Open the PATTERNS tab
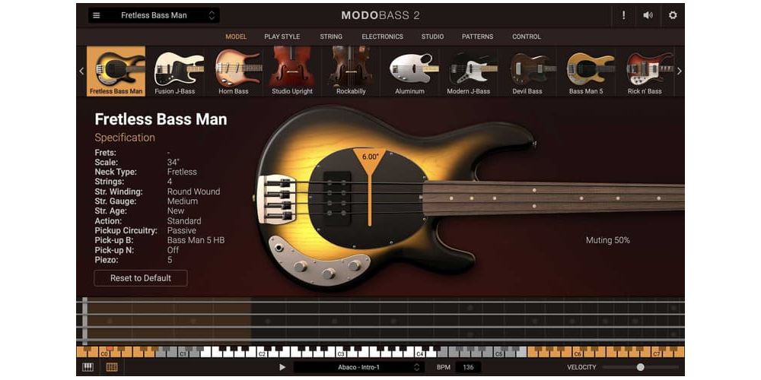The height and width of the screenshot is (380, 761). [x=478, y=36]
